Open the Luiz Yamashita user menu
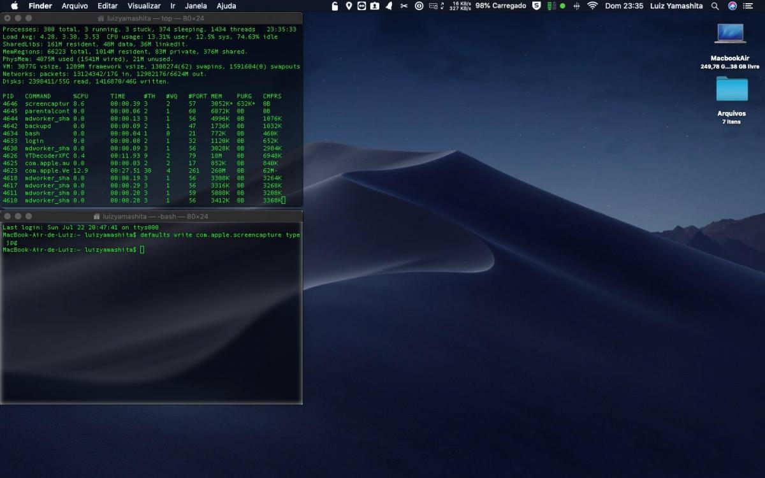 676,6
